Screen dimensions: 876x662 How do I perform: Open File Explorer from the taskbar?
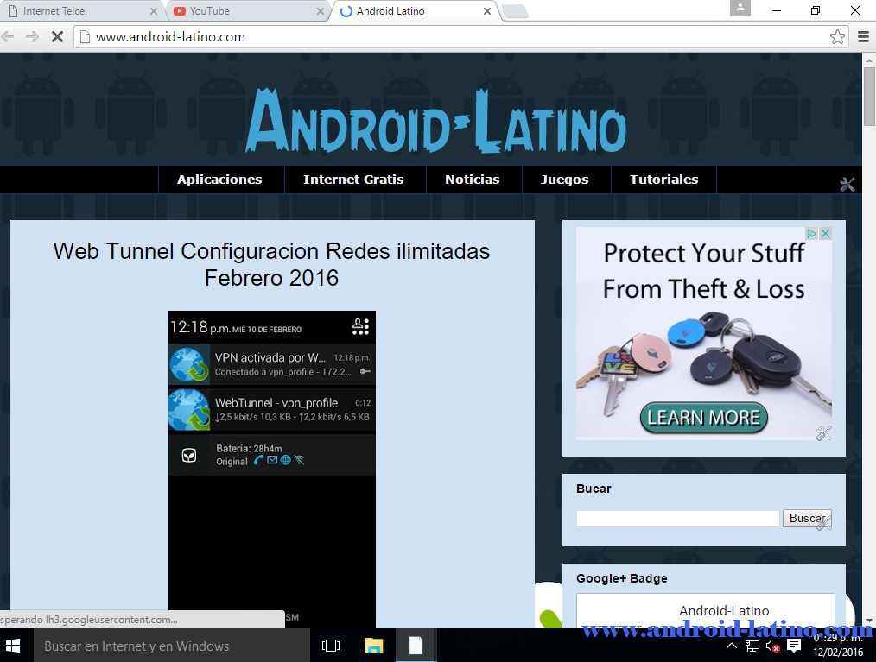click(374, 646)
